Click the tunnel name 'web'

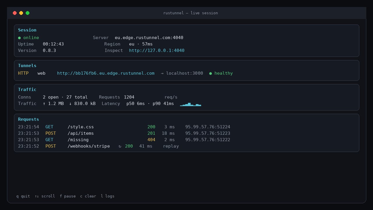(x=41, y=73)
